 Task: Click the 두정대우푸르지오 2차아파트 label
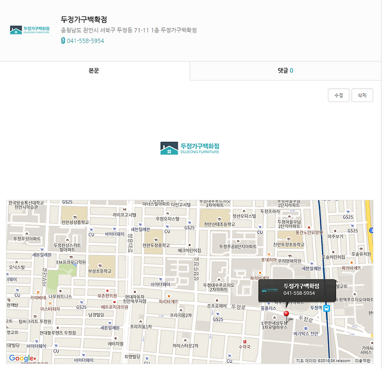click(219, 287)
